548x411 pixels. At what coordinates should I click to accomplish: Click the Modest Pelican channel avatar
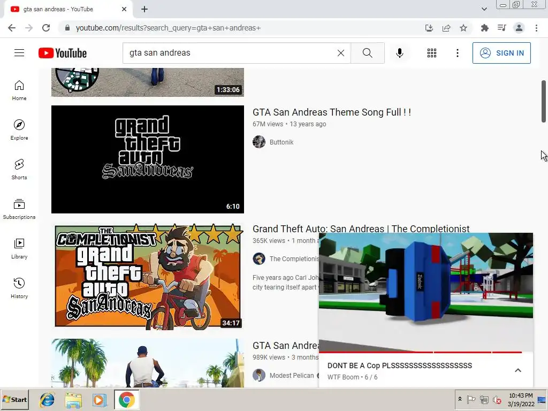tap(259, 375)
